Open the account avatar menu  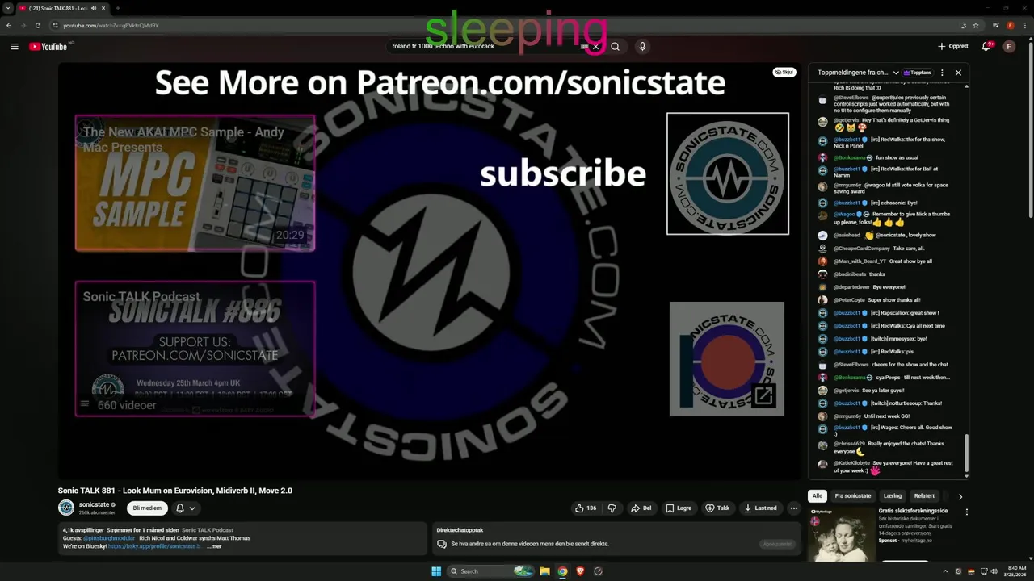[1009, 47]
